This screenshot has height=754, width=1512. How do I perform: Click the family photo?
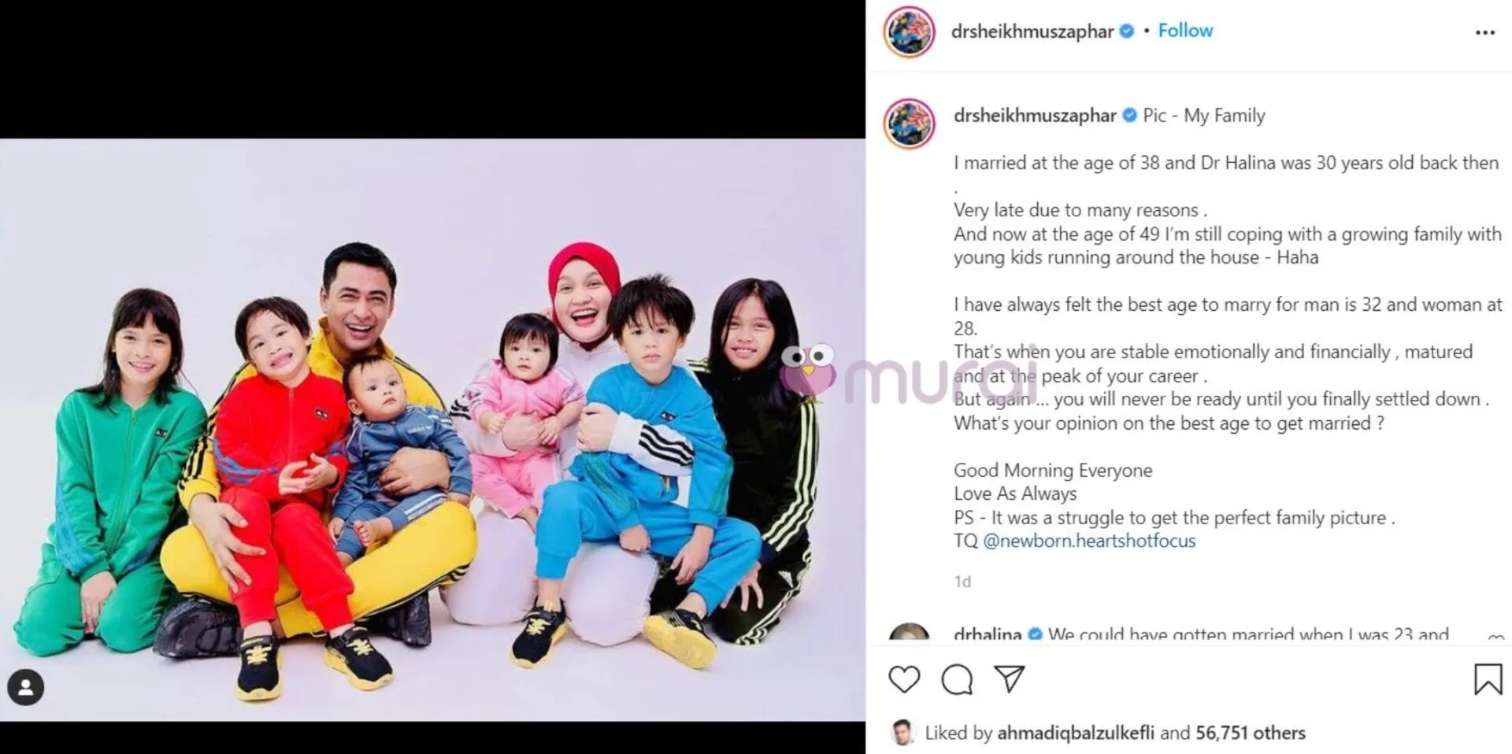(x=432, y=430)
